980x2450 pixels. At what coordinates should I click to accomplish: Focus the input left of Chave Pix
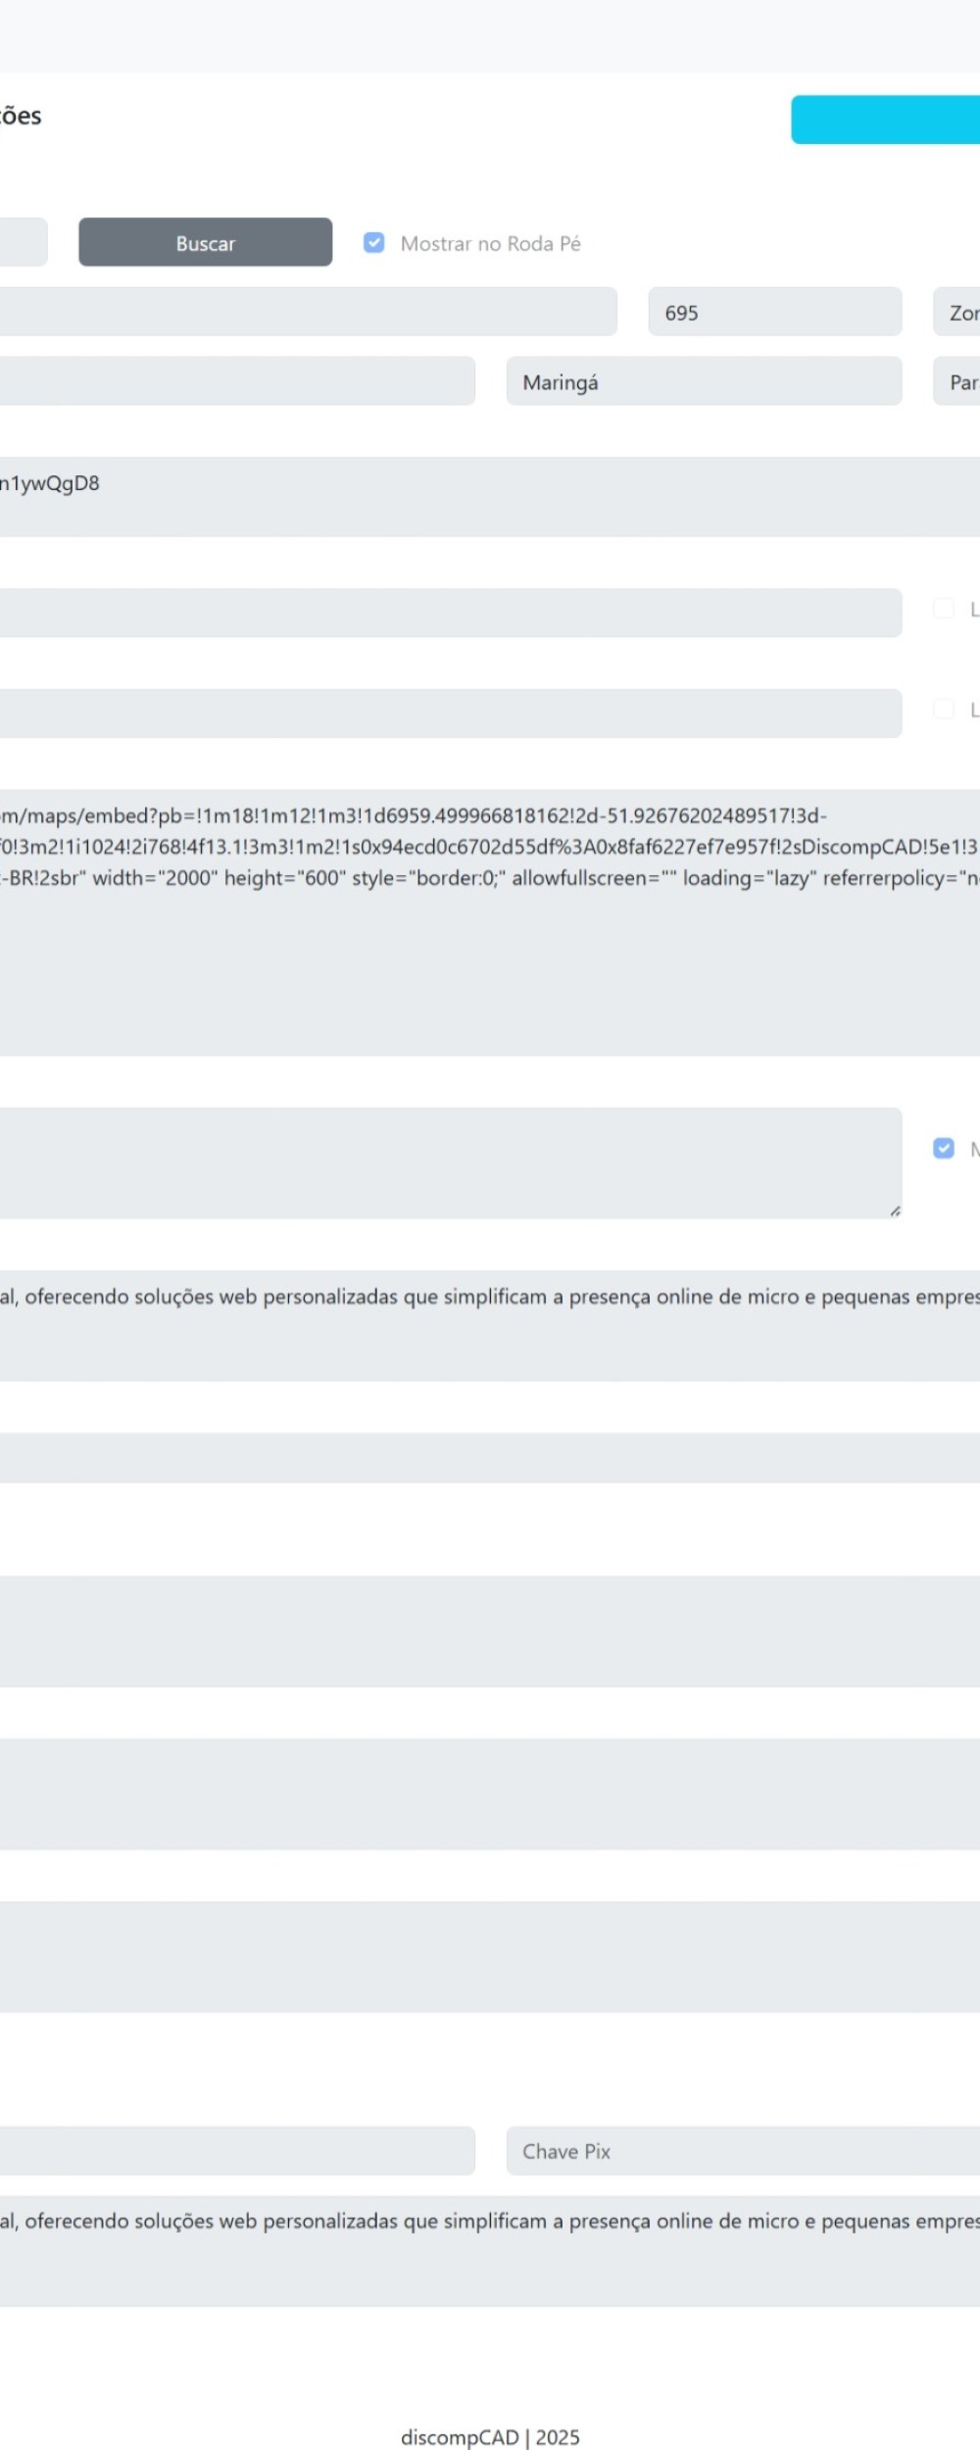(x=235, y=2151)
